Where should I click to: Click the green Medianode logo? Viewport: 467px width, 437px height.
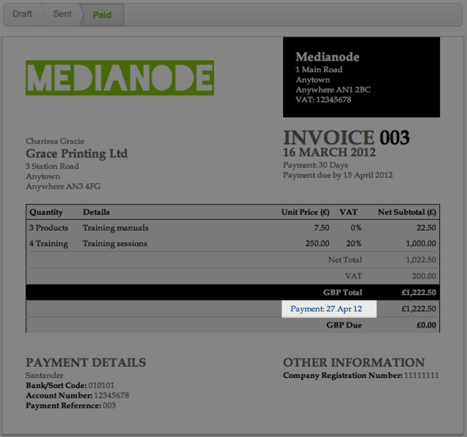click(x=120, y=78)
